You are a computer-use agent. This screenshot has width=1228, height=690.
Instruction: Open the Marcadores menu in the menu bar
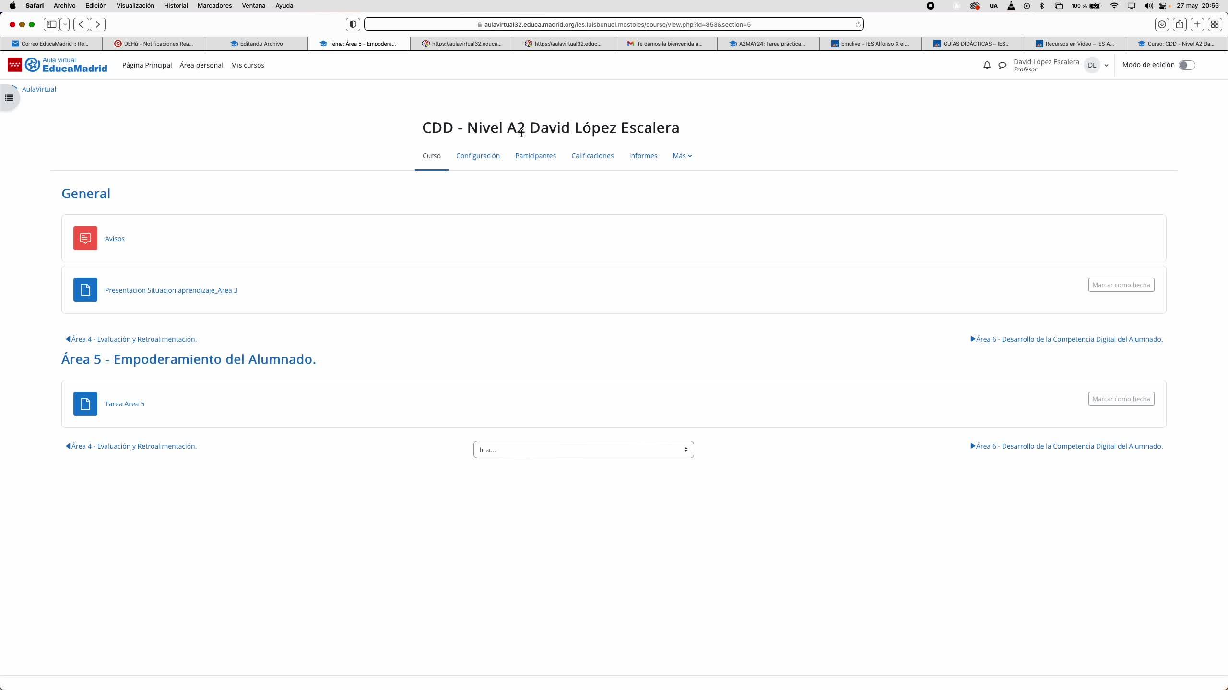[214, 6]
